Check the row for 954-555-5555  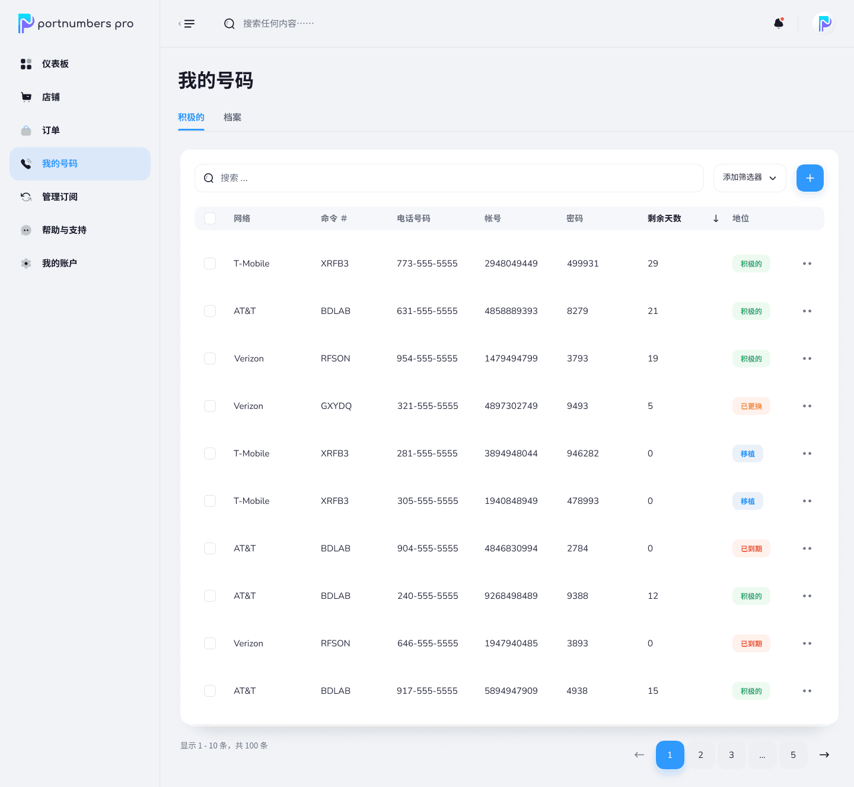[210, 358]
